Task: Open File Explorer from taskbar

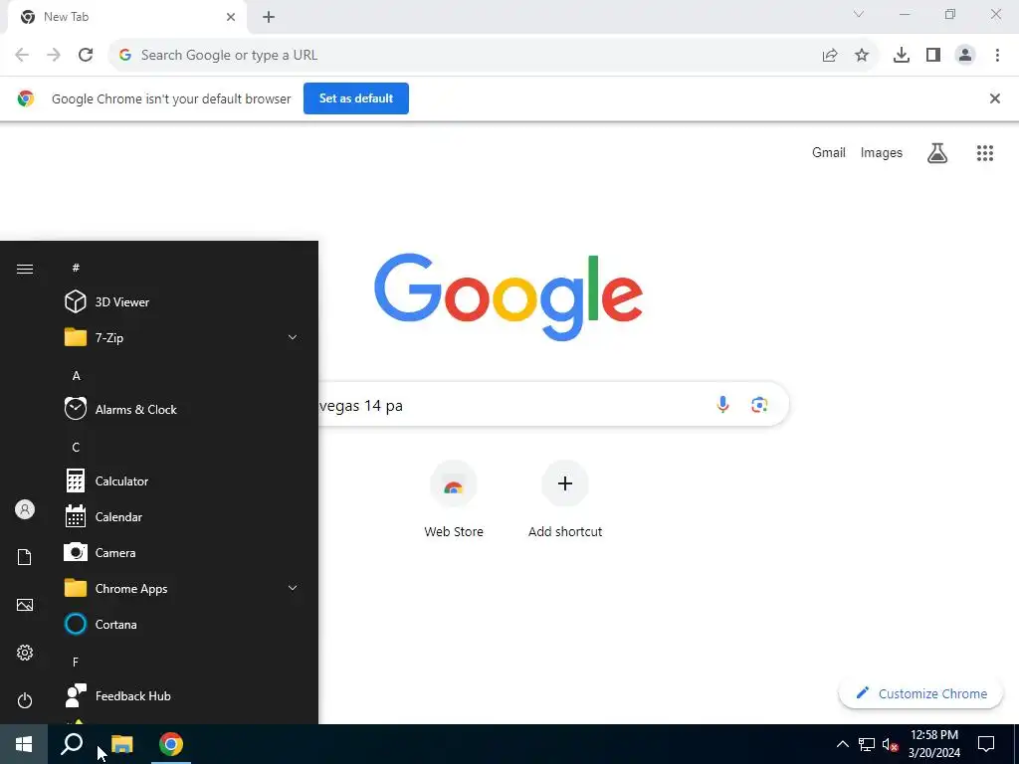Action: [122, 744]
